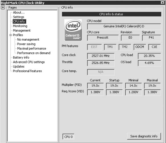Select the No management profile

(28, 39)
